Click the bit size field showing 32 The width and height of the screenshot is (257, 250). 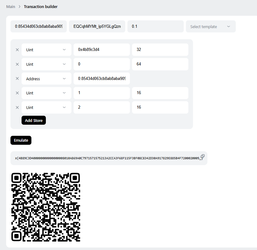point(160,50)
